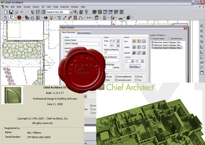Click the View Map... button
205x145 pixels.
pos(135,66)
